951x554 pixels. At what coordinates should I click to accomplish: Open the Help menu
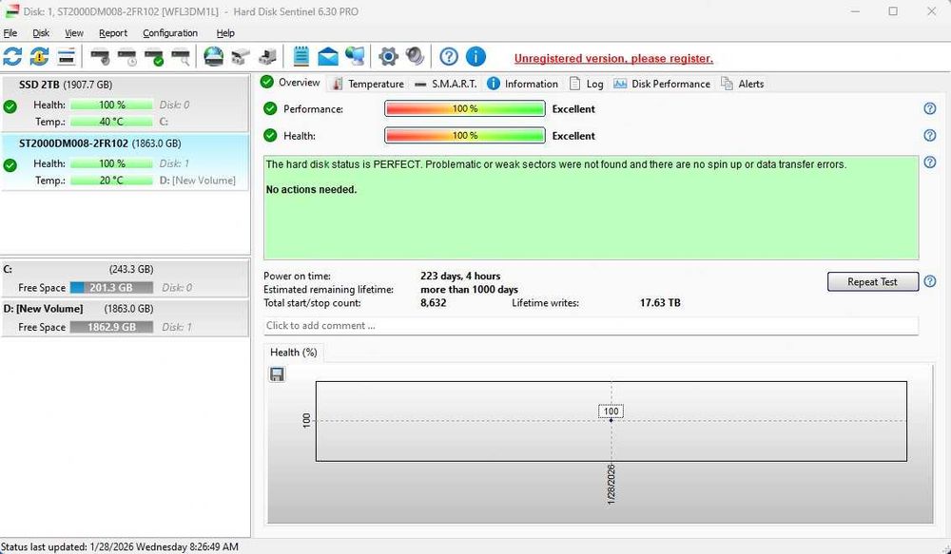click(x=225, y=32)
